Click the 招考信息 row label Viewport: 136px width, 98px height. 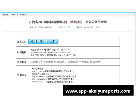tap(22, 62)
